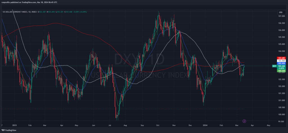The image size is (288, 133).
Task: Click the blue 103.454 moving average label
Action: point(282,63)
